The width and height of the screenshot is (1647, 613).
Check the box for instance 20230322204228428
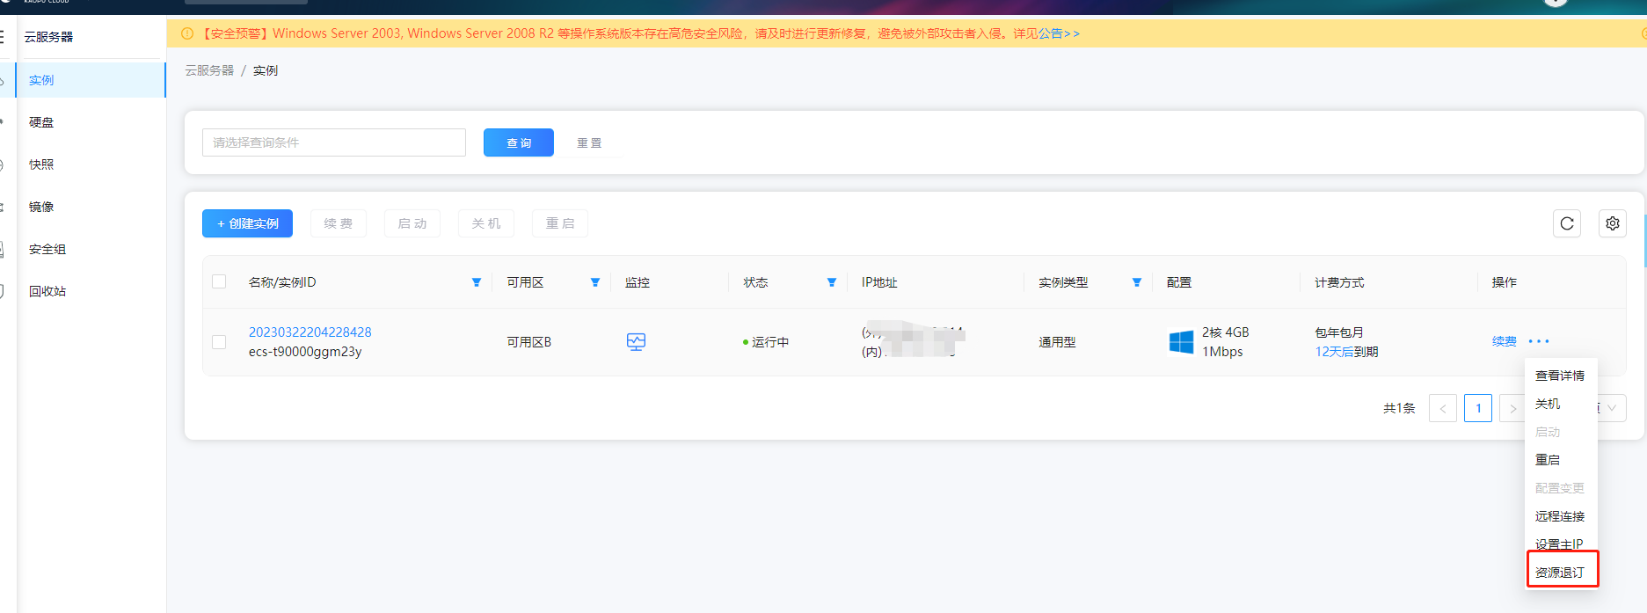[x=219, y=342]
